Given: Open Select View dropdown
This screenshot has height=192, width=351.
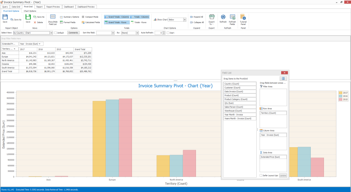Looking at the screenshot, I should coord(51,33).
